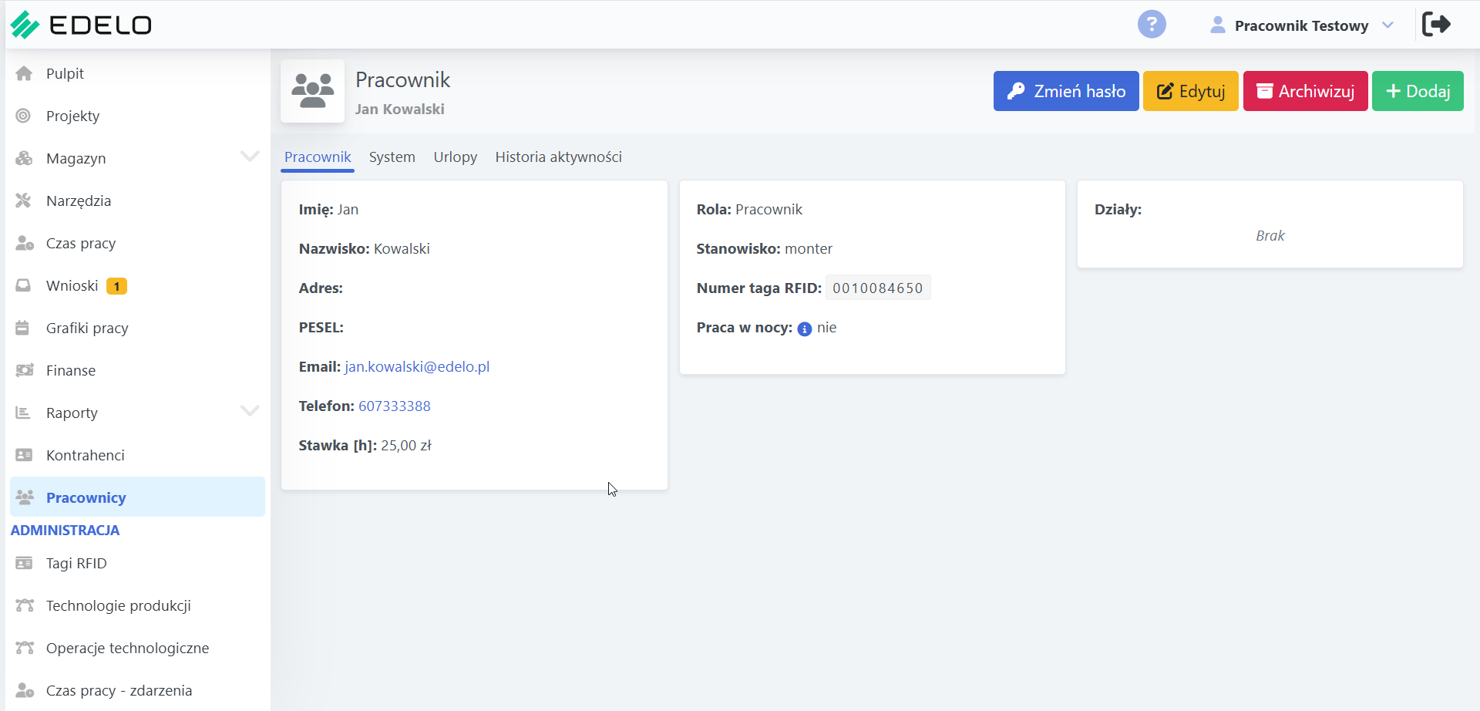The image size is (1480, 711).
Task: Switch to the System tab
Action: (x=392, y=157)
